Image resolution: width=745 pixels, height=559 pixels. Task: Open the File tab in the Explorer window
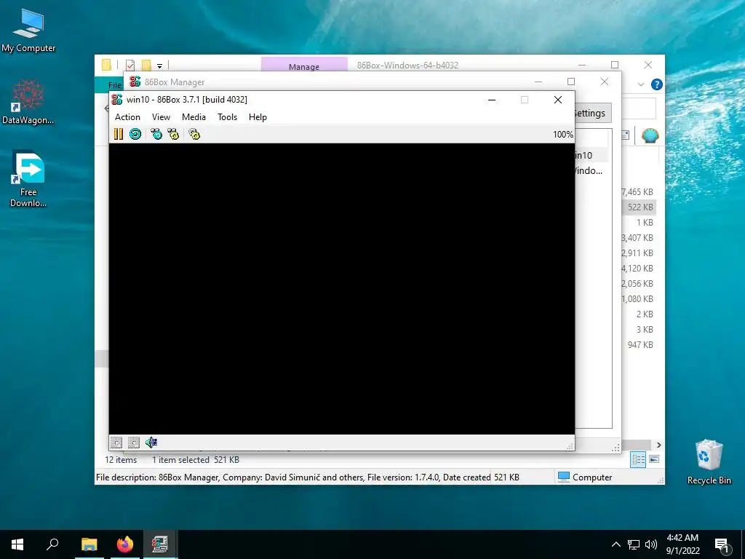click(x=115, y=84)
